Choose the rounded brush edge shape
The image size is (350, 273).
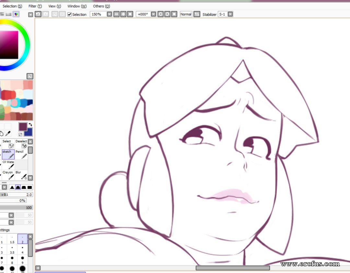click(18, 187)
